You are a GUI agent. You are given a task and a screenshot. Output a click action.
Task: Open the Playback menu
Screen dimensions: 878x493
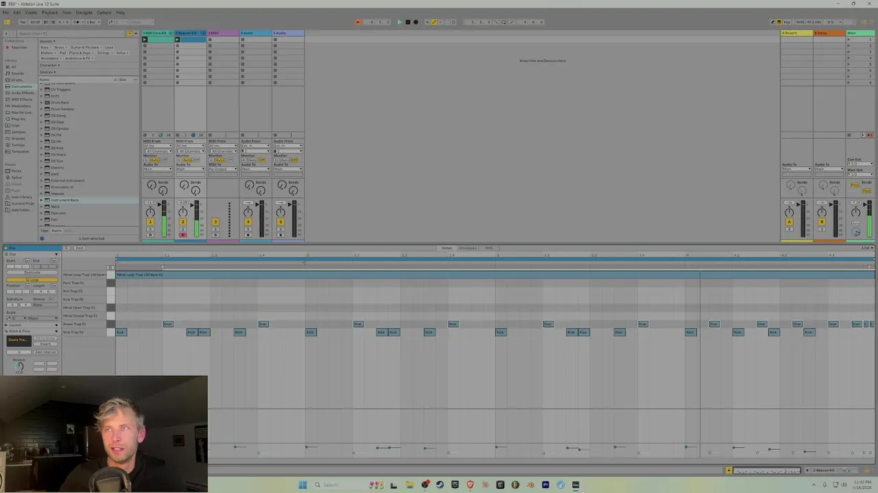click(x=49, y=12)
